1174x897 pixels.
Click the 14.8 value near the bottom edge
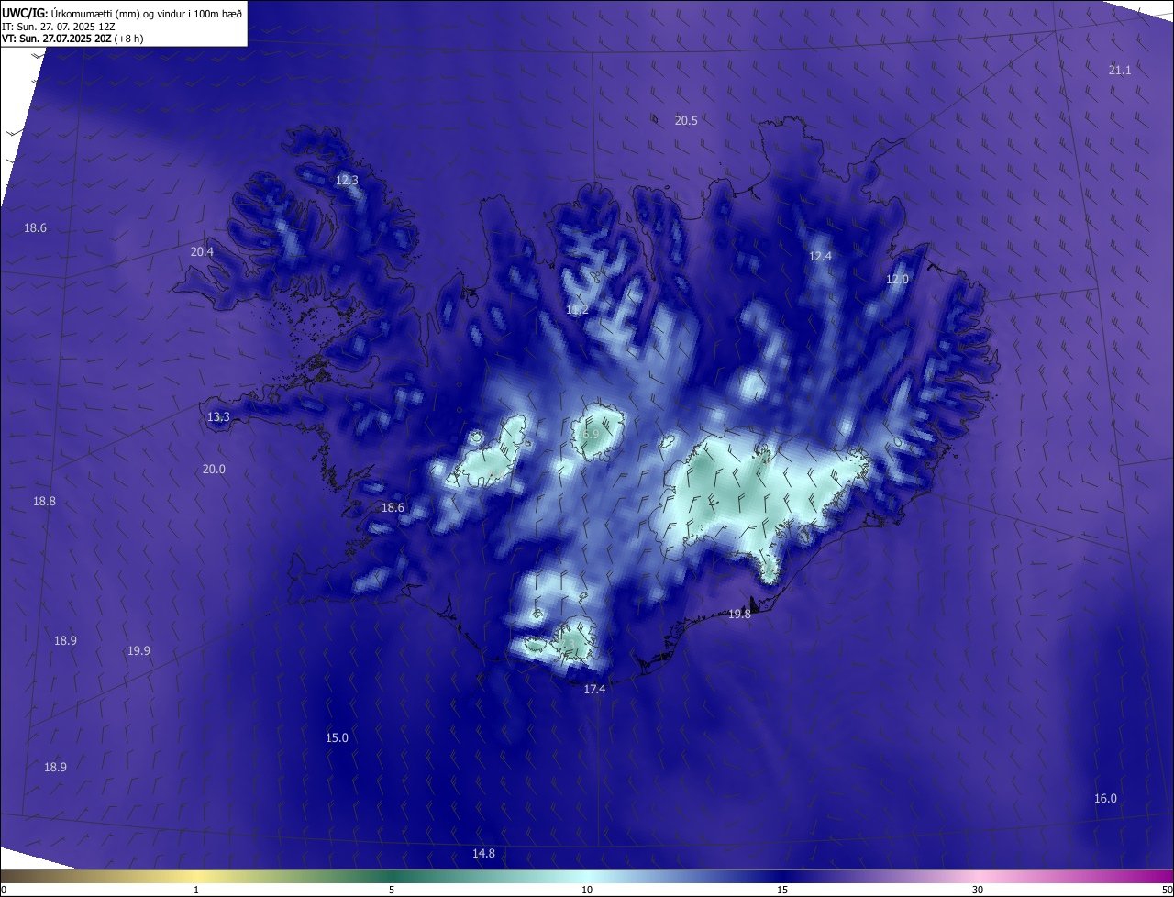coord(483,853)
